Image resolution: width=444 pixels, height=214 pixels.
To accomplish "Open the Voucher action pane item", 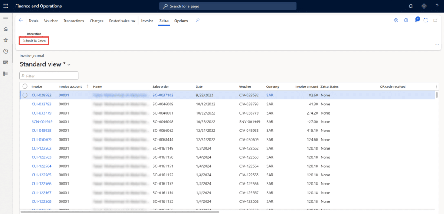I will point(51,21).
